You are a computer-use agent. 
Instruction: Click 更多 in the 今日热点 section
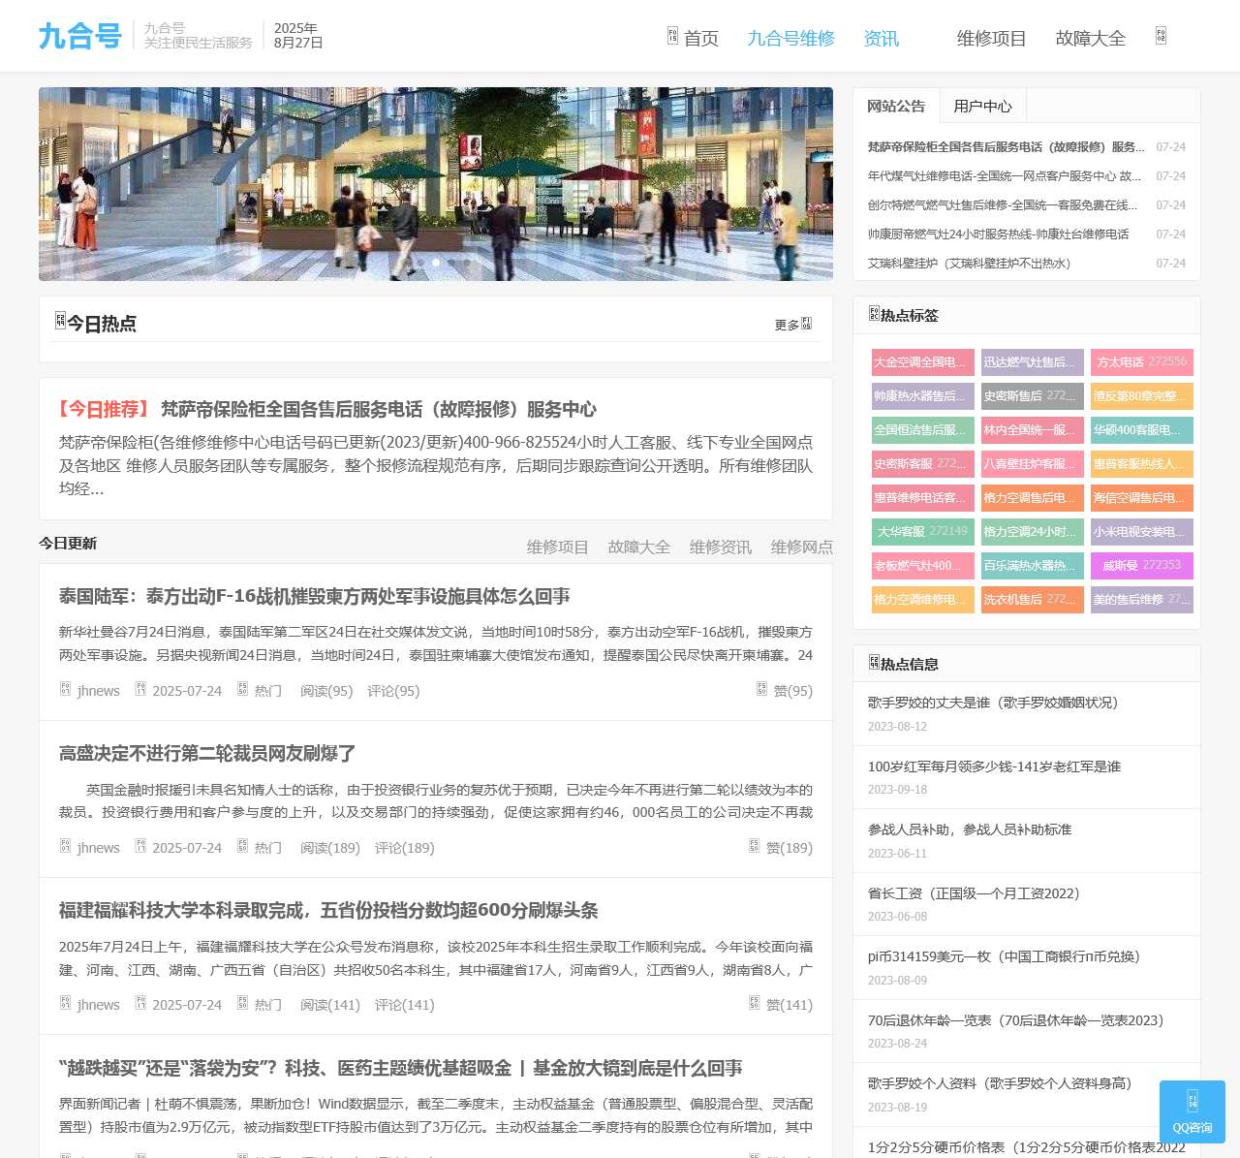click(792, 325)
